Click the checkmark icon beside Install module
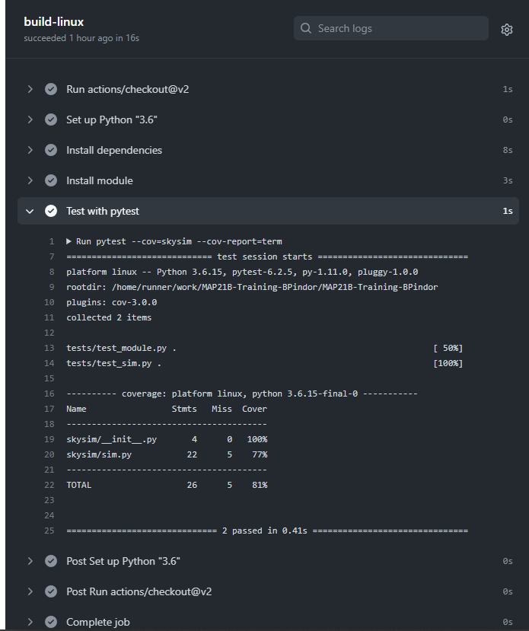Viewport: 529px width, 631px height. pyautogui.click(x=50, y=180)
